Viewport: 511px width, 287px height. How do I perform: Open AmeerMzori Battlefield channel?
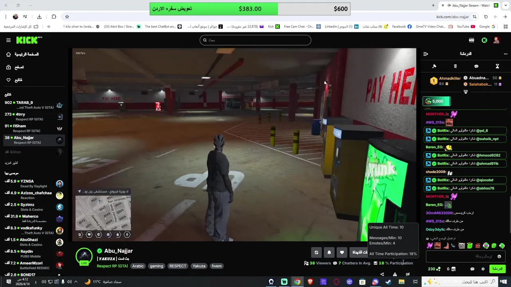click(34, 265)
